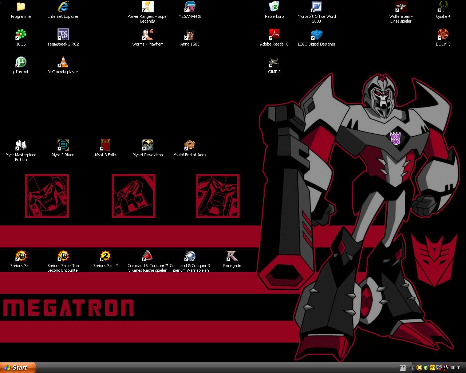Viewport: 466px width, 373px height.
Task: Select MystV End of Ages icon
Action: (190, 149)
